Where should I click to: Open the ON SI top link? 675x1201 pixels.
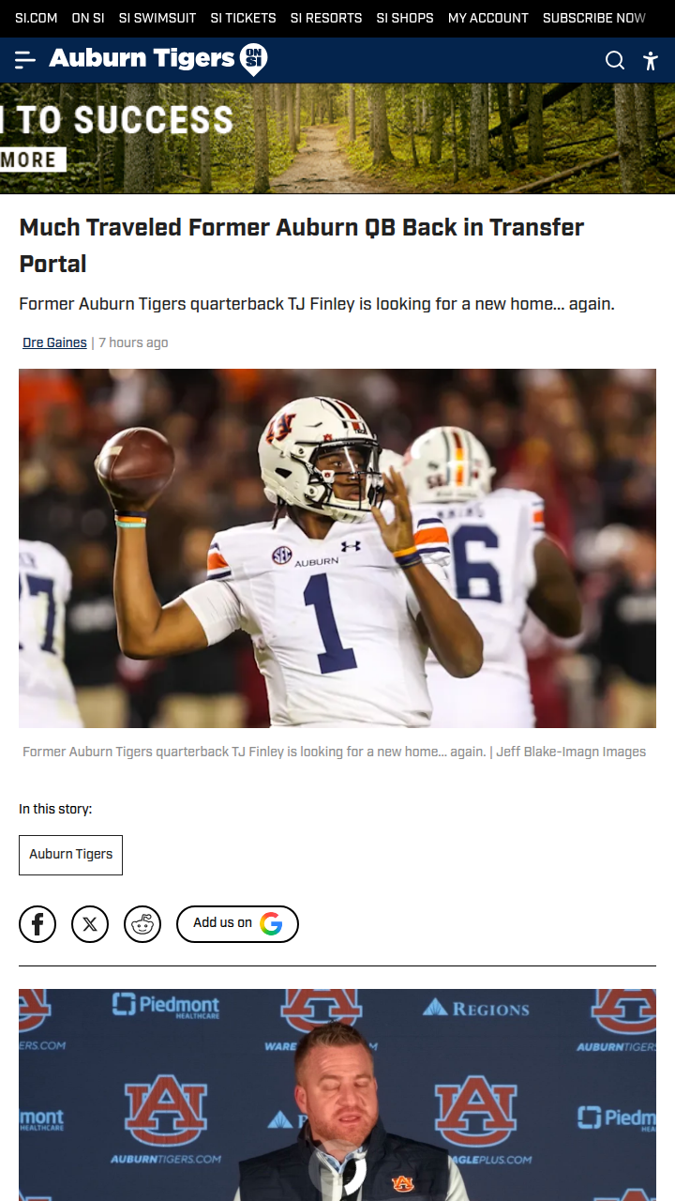(88, 18)
